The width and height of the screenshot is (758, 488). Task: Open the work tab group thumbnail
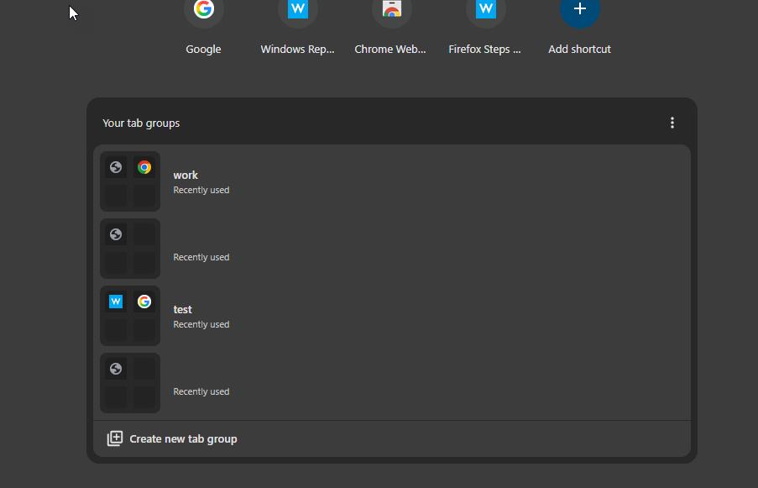(130, 181)
